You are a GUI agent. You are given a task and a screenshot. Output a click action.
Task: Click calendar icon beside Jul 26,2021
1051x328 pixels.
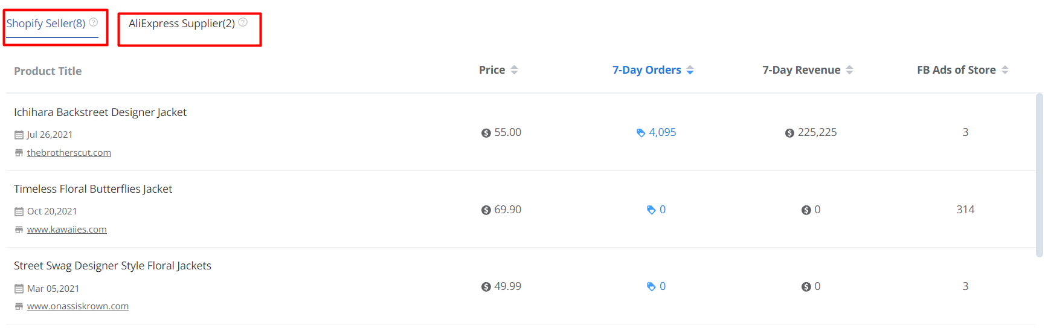19,135
